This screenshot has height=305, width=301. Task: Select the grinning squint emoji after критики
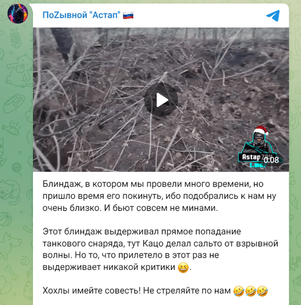[x=183, y=267]
